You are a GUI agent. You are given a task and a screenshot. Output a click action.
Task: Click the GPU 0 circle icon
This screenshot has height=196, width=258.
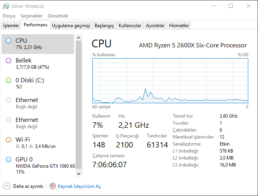pos(9,160)
